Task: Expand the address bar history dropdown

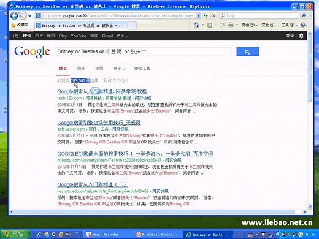Action: 198,15
